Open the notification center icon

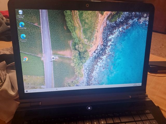point(139,84)
